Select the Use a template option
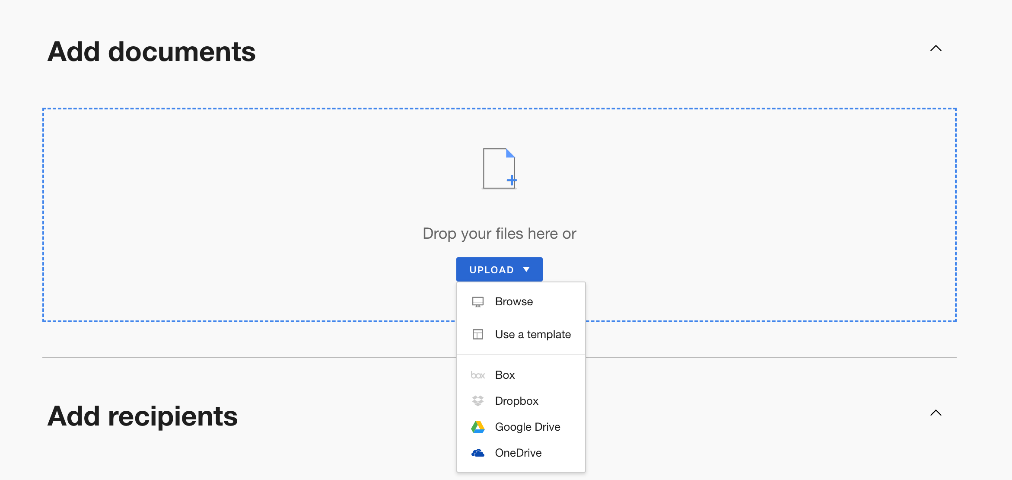This screenshot has width=1012, height=480. click(532, 334)
